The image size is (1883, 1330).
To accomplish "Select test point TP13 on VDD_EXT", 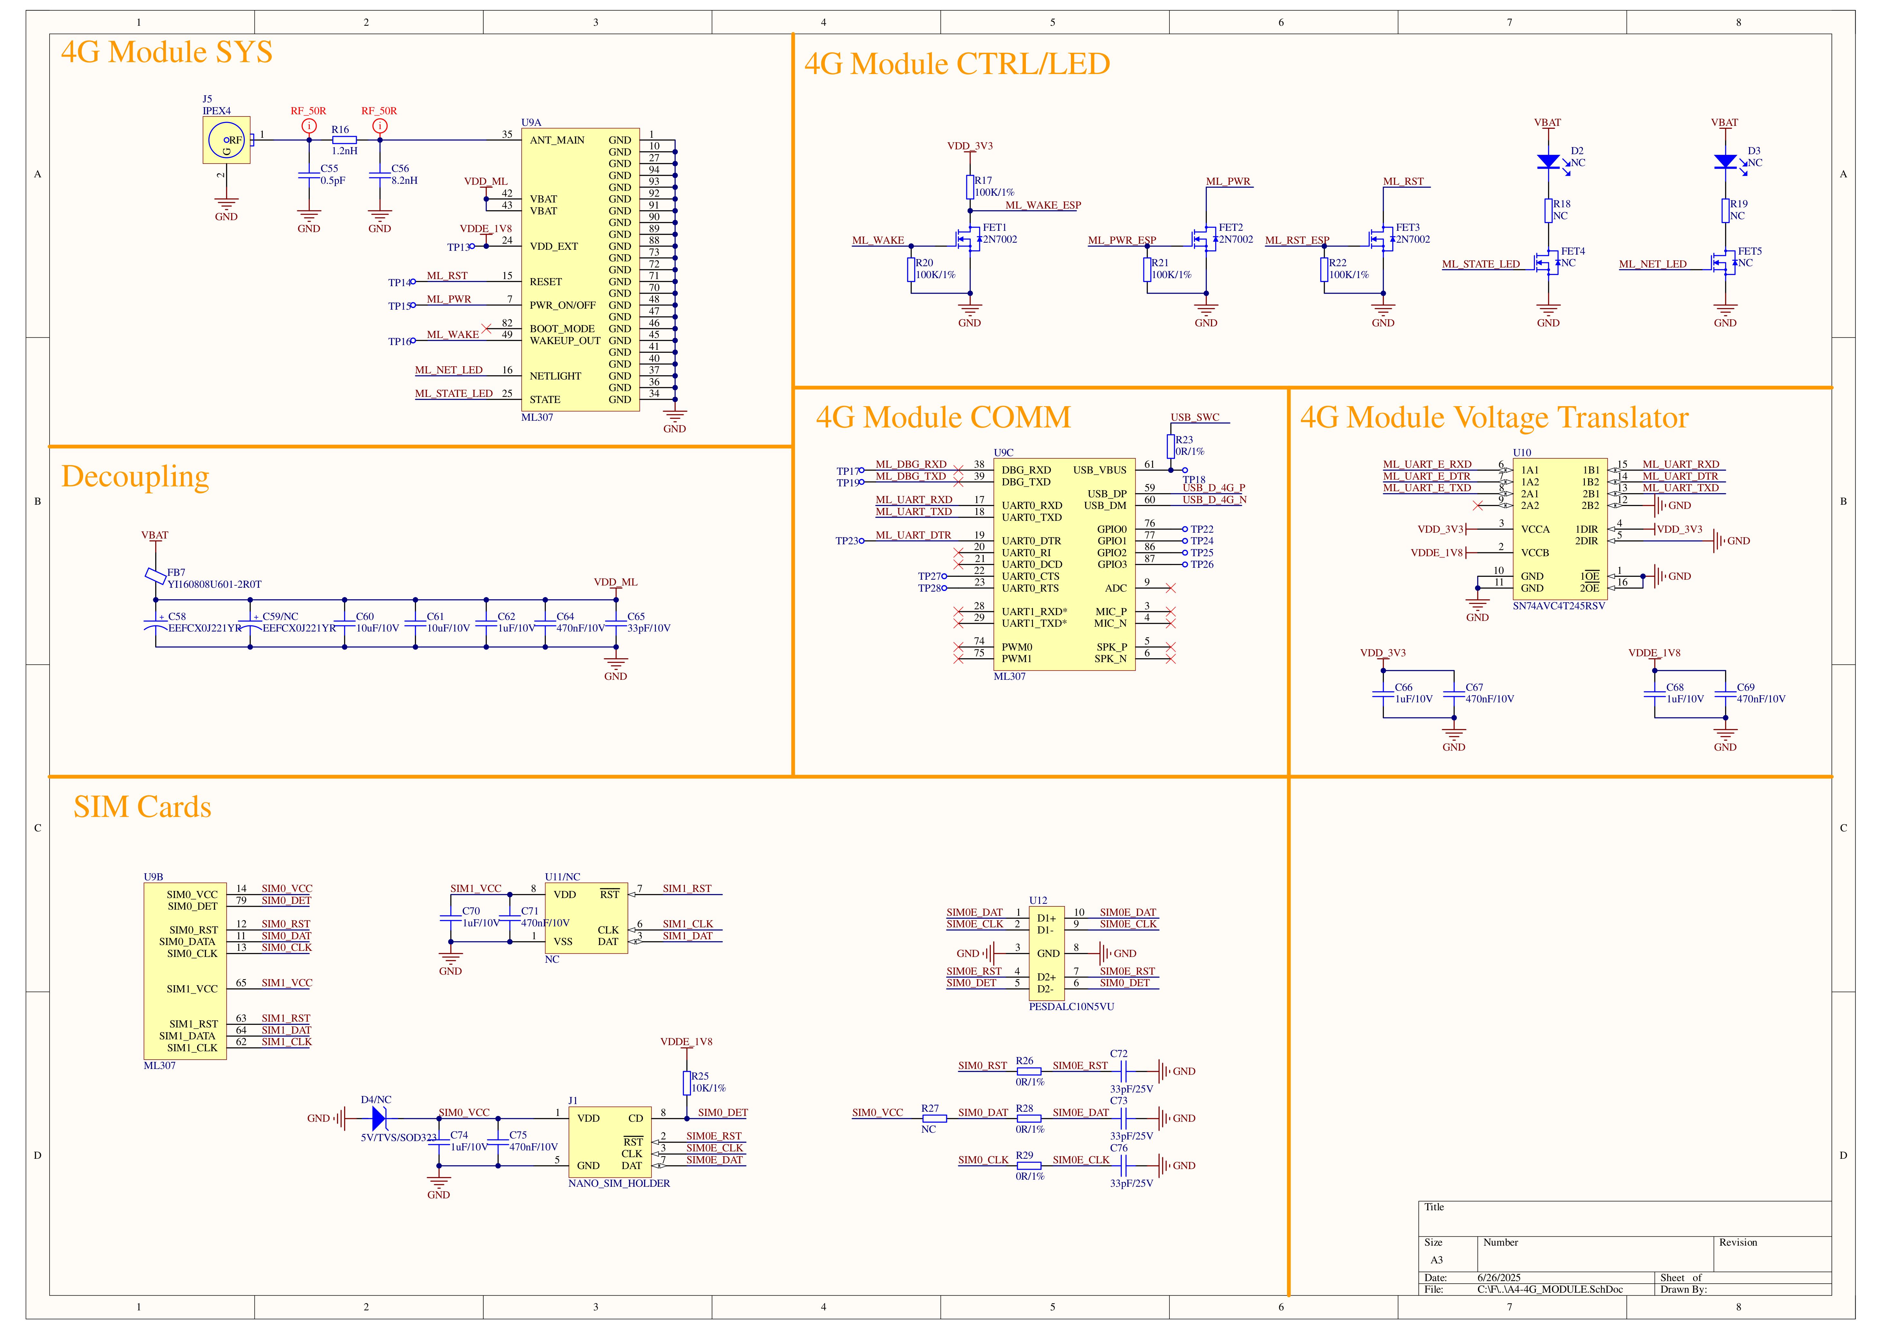I will pyautogui.click(x=472, y=246).
